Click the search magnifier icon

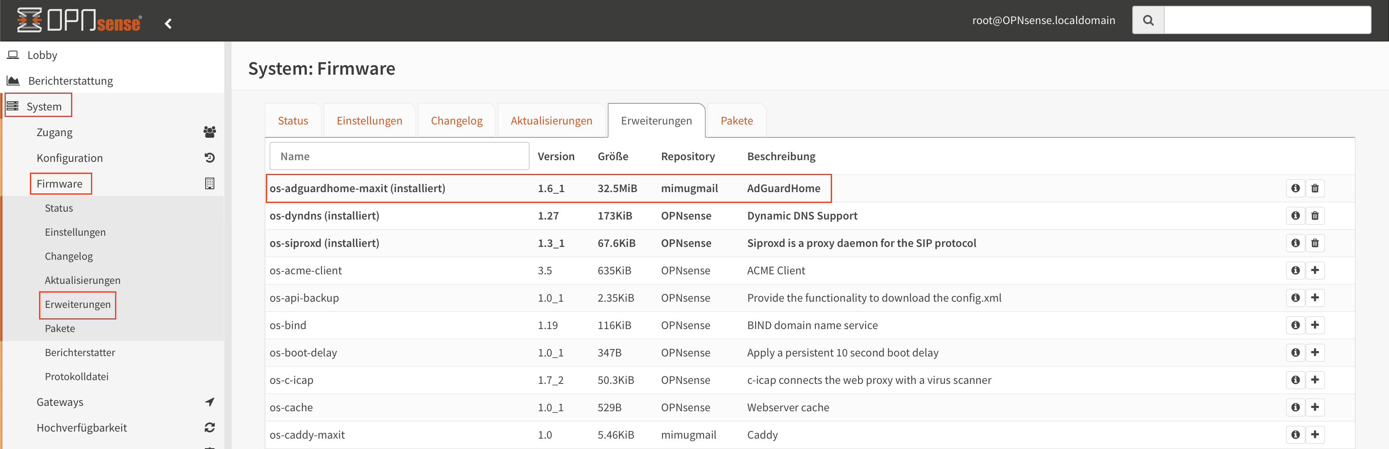click(1148, 20)
